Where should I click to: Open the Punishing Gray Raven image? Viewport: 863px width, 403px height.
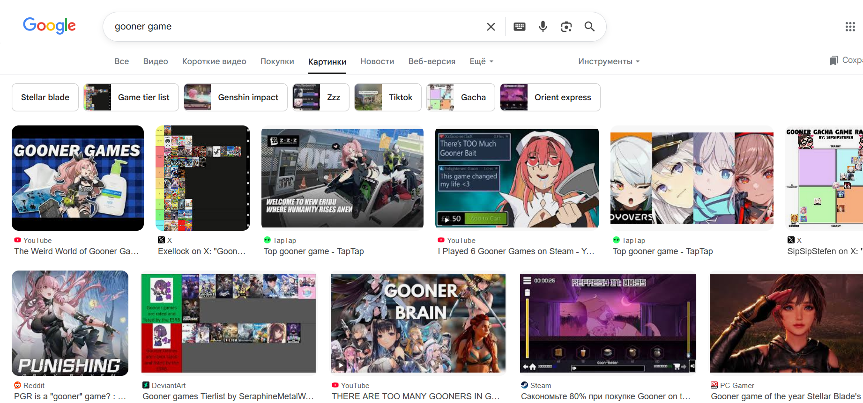(x=70, y=323)
